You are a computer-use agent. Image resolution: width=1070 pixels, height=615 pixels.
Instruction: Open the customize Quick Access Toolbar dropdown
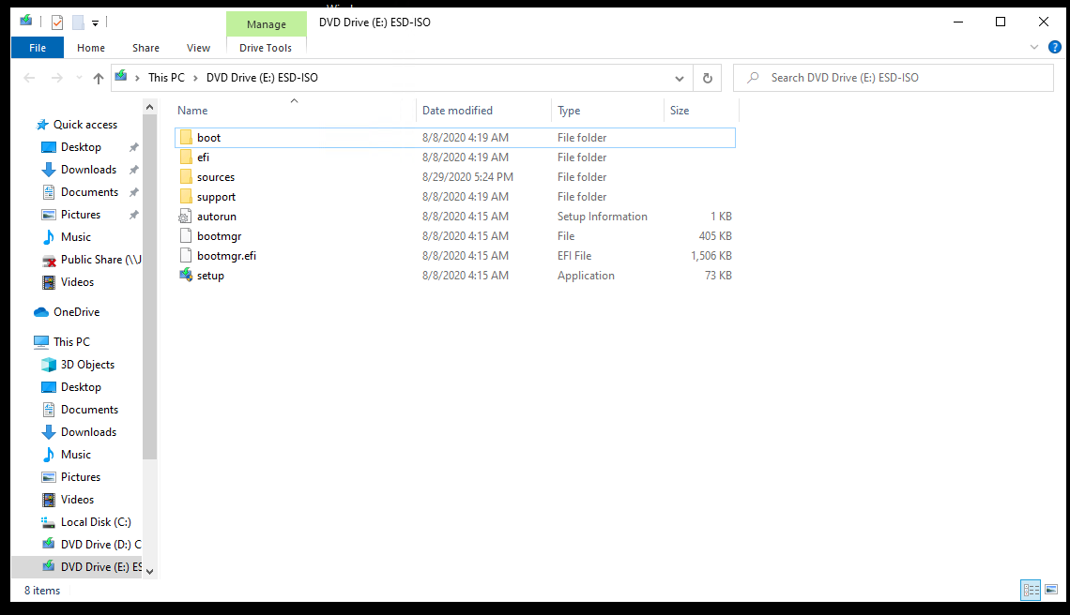coord(94,22)
